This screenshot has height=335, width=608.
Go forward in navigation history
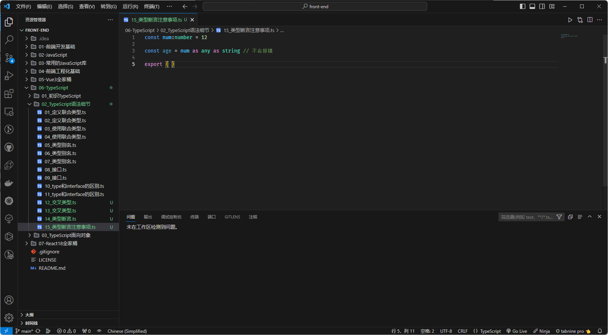click(195, 6)
